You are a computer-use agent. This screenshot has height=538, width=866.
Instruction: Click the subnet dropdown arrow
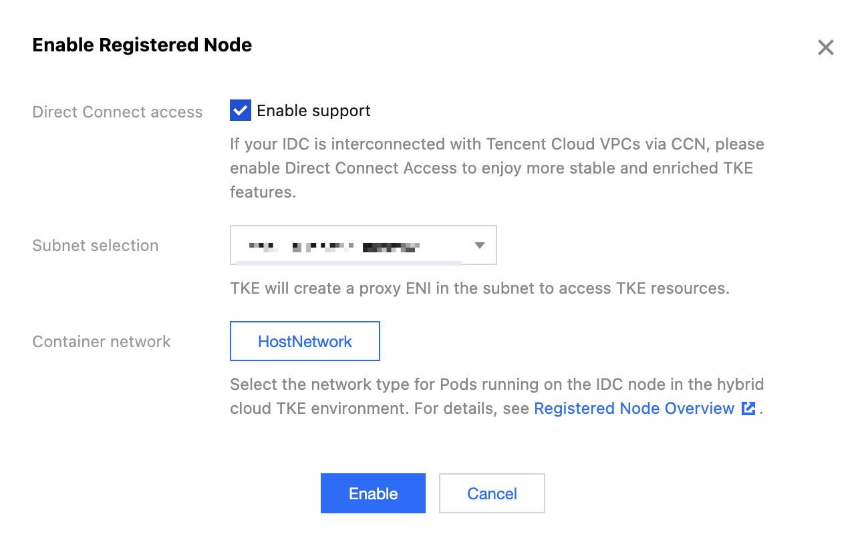[x=479, y=246]
